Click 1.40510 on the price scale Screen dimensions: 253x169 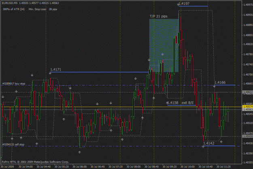[x=248, y=123]
